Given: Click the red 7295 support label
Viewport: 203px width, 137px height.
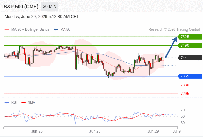Looking at the screenshot, I should [x=185, y=94].
